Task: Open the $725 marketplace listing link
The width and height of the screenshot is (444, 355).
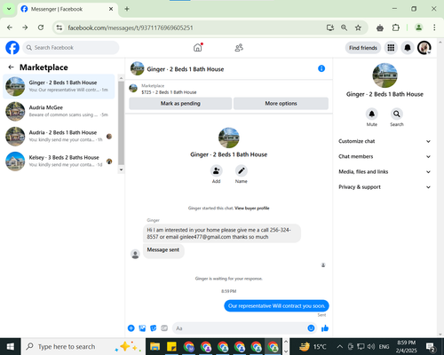Action: [169, 92]
